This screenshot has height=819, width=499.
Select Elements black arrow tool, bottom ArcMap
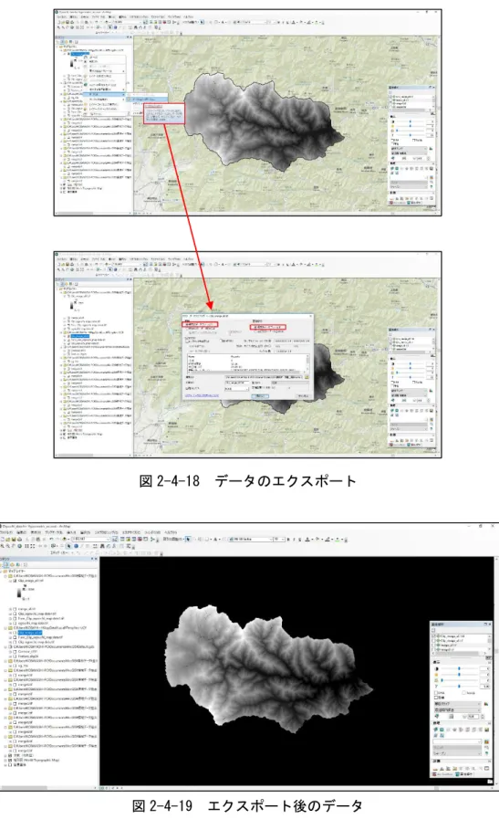(x=68, y=546)
